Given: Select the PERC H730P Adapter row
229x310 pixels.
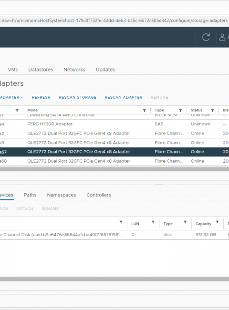Looking at the screenshot, I should click(114, 124).
